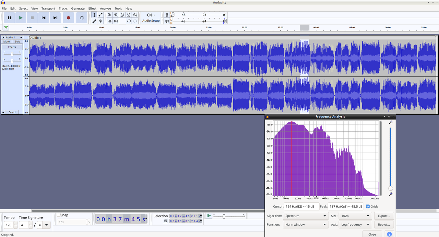Fit project to width zoom icon
The height and width of the screenshot is (237, 439).
click(x=129, y=15)
